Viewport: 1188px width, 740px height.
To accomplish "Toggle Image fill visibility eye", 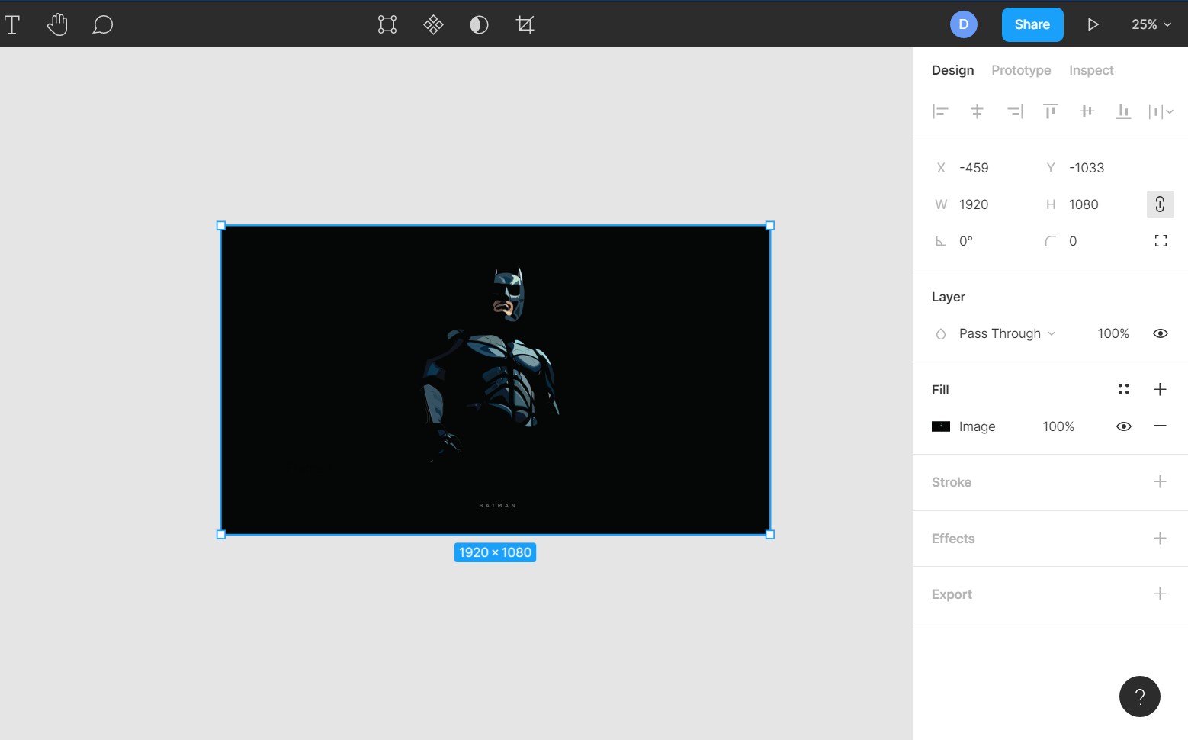I will (x=1123, y=426).
